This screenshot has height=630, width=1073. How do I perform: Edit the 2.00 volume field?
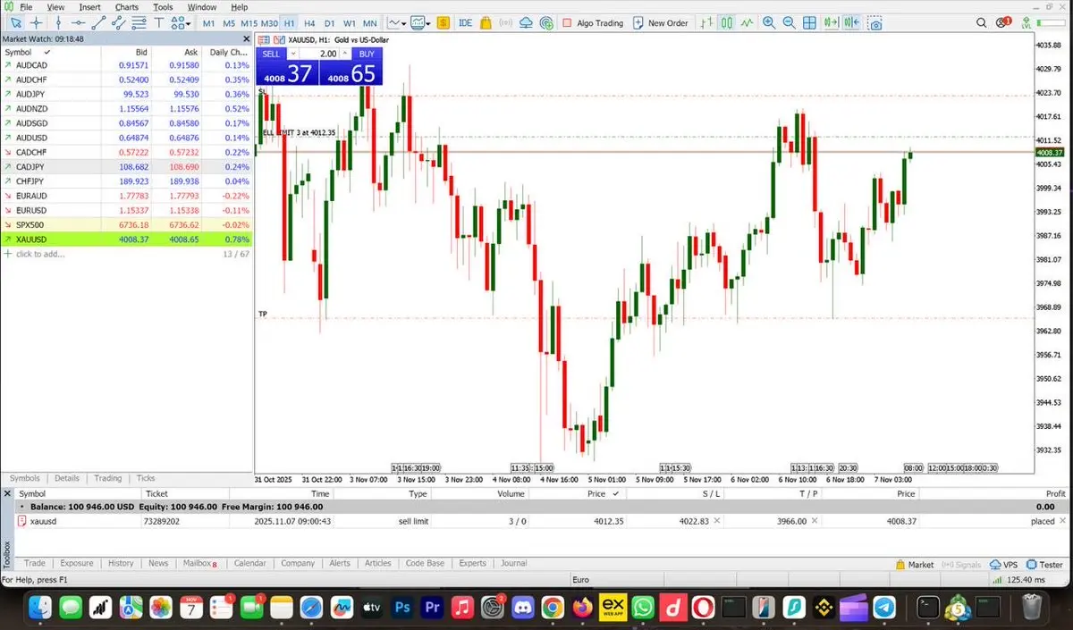(319, 54)
